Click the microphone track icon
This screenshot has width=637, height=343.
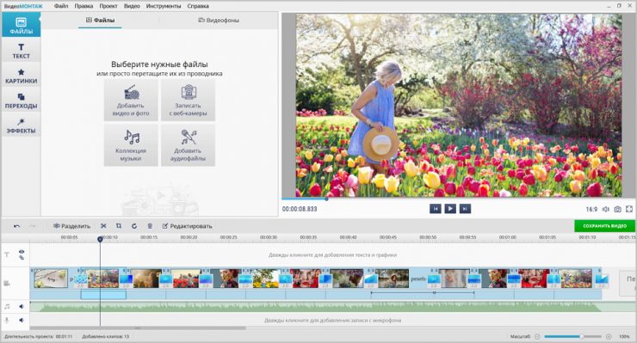point(7,321)
